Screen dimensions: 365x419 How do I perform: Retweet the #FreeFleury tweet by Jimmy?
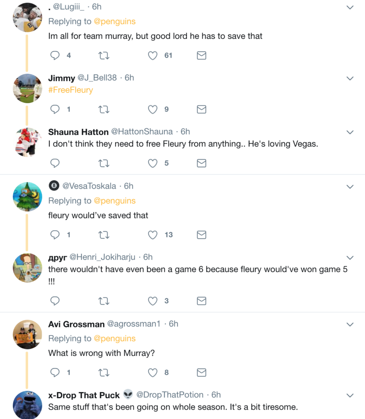[104, 109]
